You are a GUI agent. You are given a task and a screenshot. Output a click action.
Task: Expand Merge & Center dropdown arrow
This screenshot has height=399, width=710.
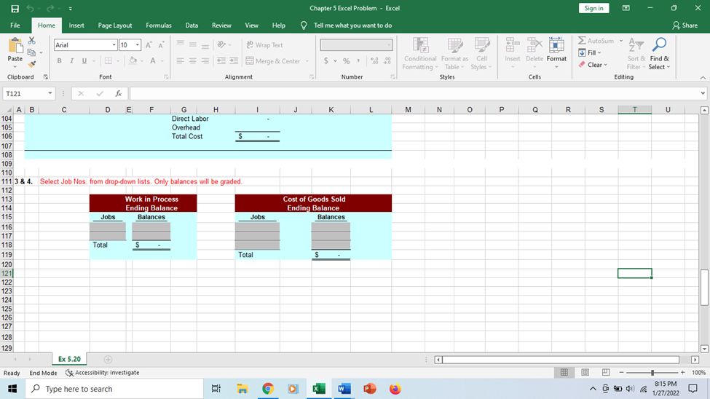(x=307, y=60)
